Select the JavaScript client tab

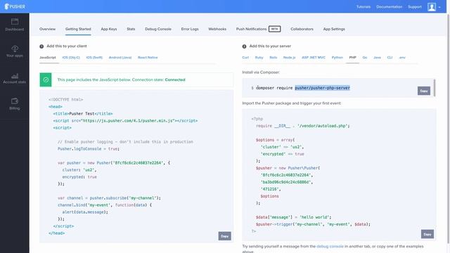pos(48,58)
